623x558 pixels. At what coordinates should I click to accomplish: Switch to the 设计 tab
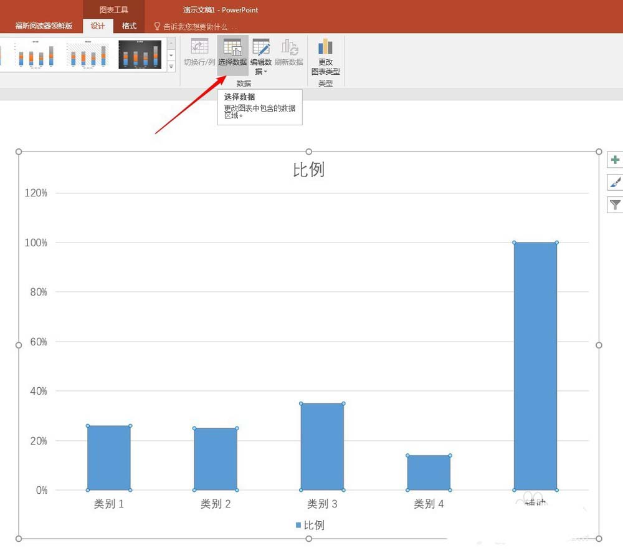pos(98,26)
